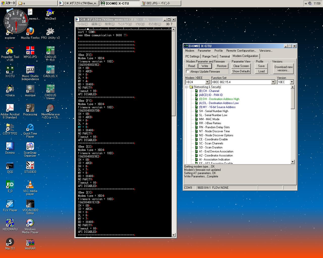Open the Function Set dropdown
The width and height of the screenshot is (323, 258).
[x=273, y=82]
